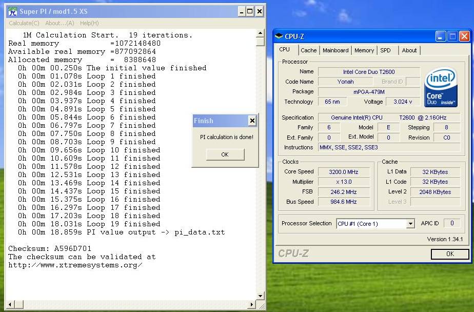Close the Finish dialog with X
474x312 pixels.
click(252, 121)
